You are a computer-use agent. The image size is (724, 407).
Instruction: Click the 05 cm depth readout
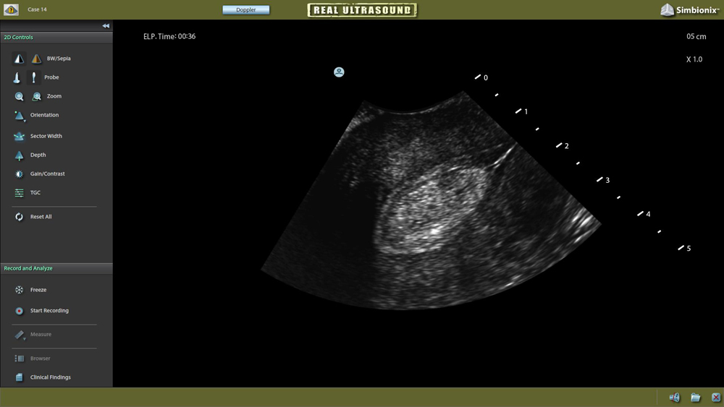point(696,36)
